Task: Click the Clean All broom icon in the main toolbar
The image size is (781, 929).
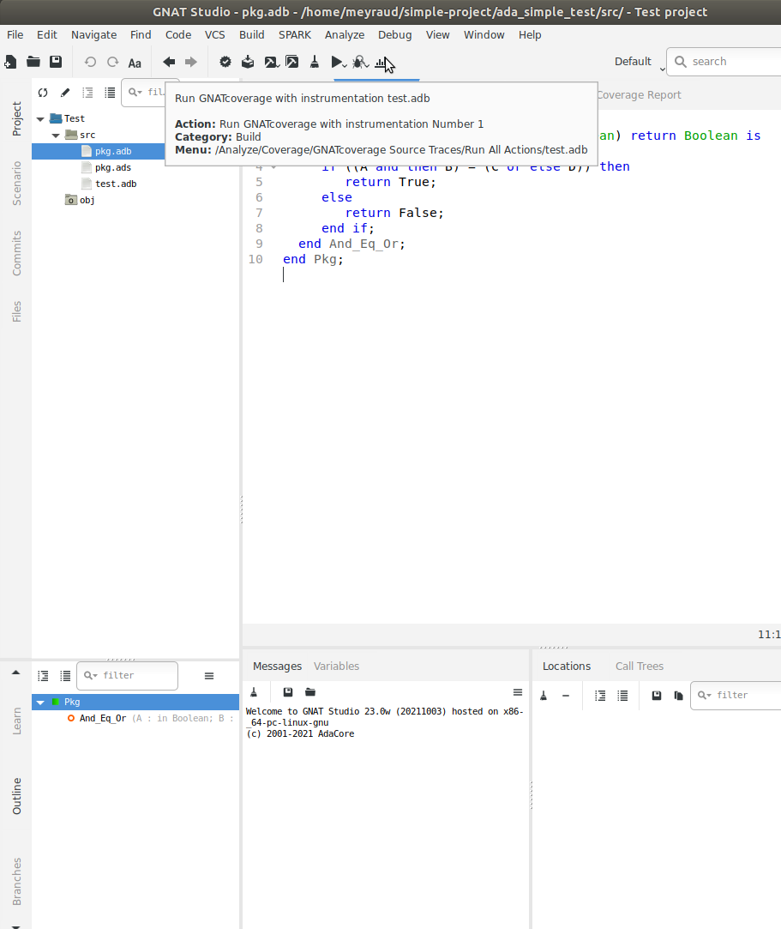Action: coord(315,62)
